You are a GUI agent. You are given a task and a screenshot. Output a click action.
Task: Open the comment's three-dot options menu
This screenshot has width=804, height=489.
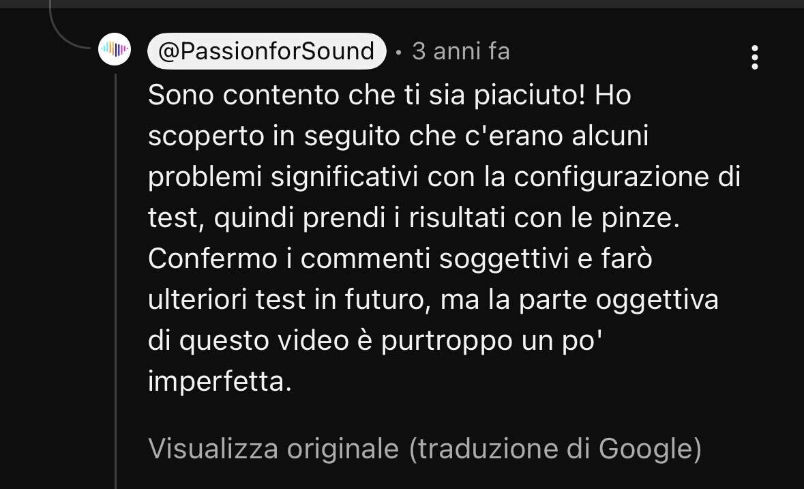coord(754,58)
